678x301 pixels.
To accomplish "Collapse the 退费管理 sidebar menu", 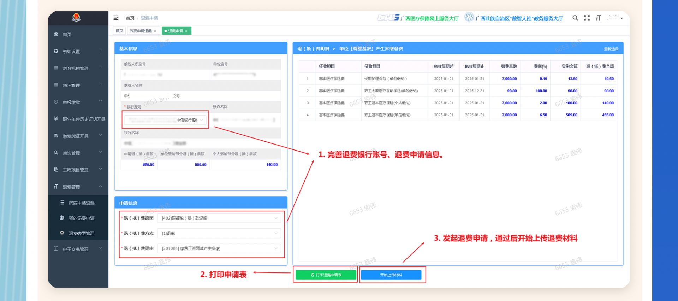I will [x=78, y=187].
